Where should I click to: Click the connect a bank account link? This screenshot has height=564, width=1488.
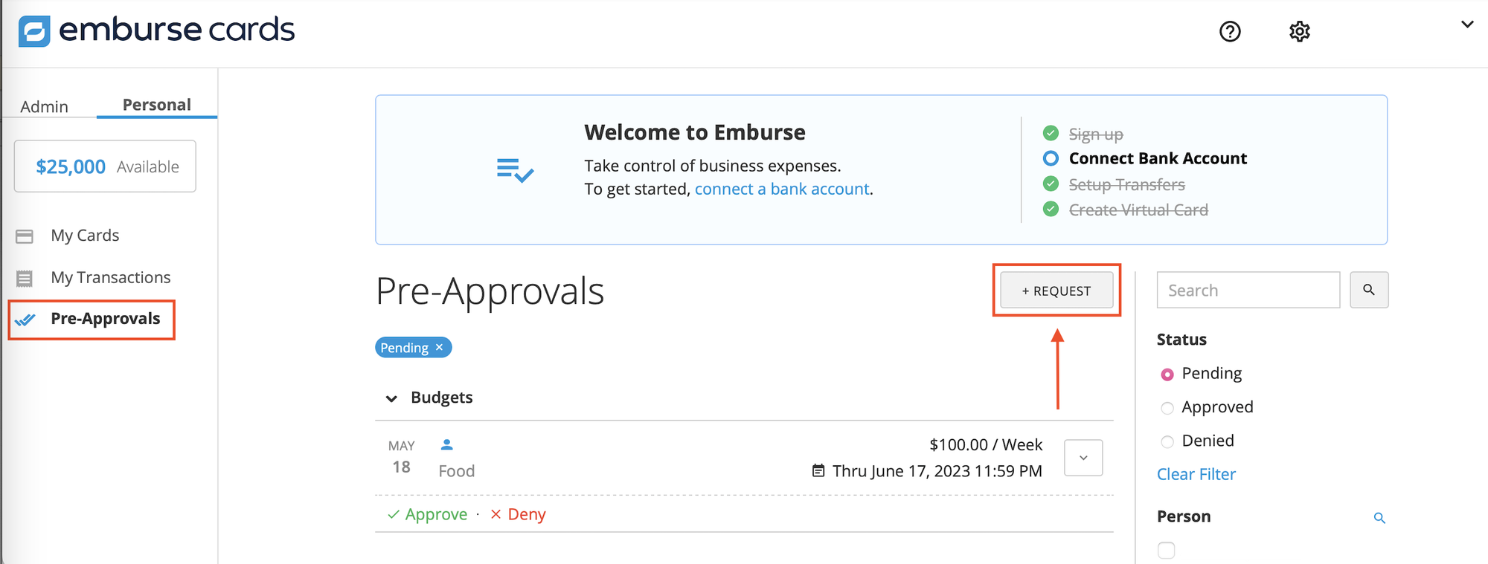tap(781, 189)
